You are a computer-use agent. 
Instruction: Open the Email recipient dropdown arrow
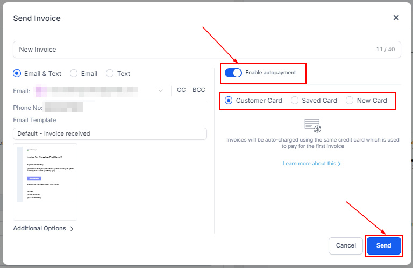pos(160,90)
